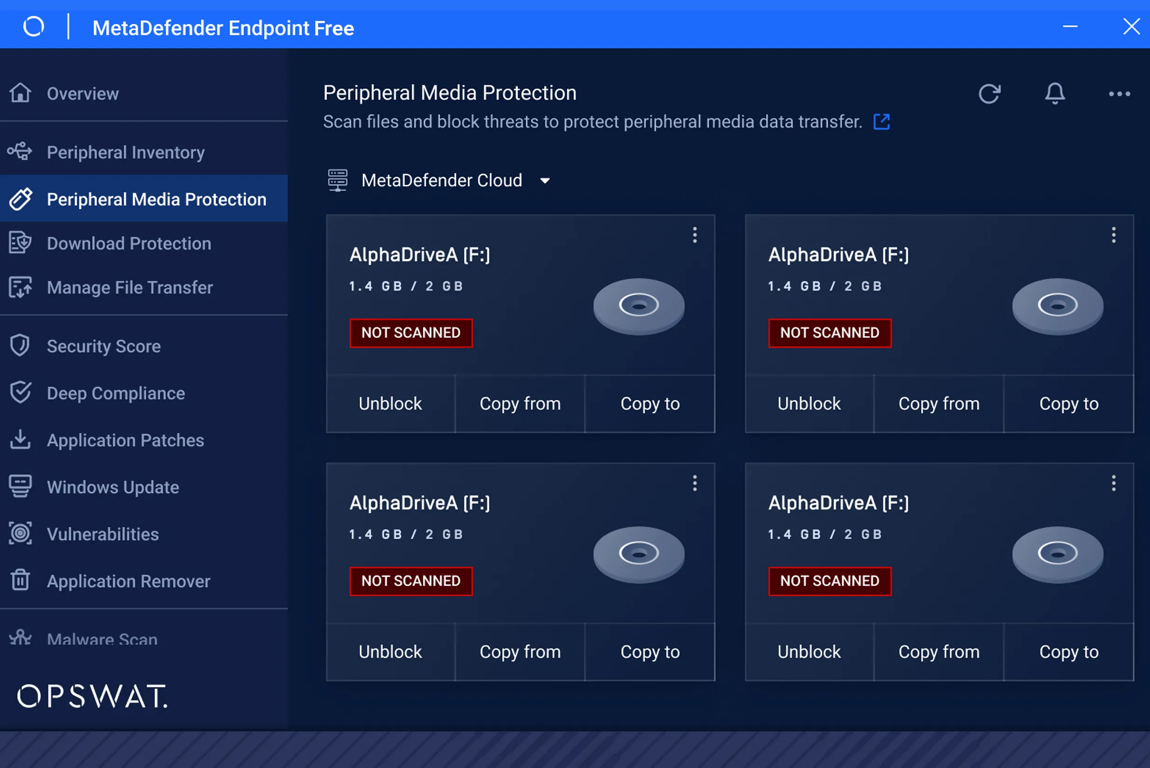Viewport: 1150px width, 768px height.
Task: Open the kebab menu on the top-left drive card
Action: point(695,235)
